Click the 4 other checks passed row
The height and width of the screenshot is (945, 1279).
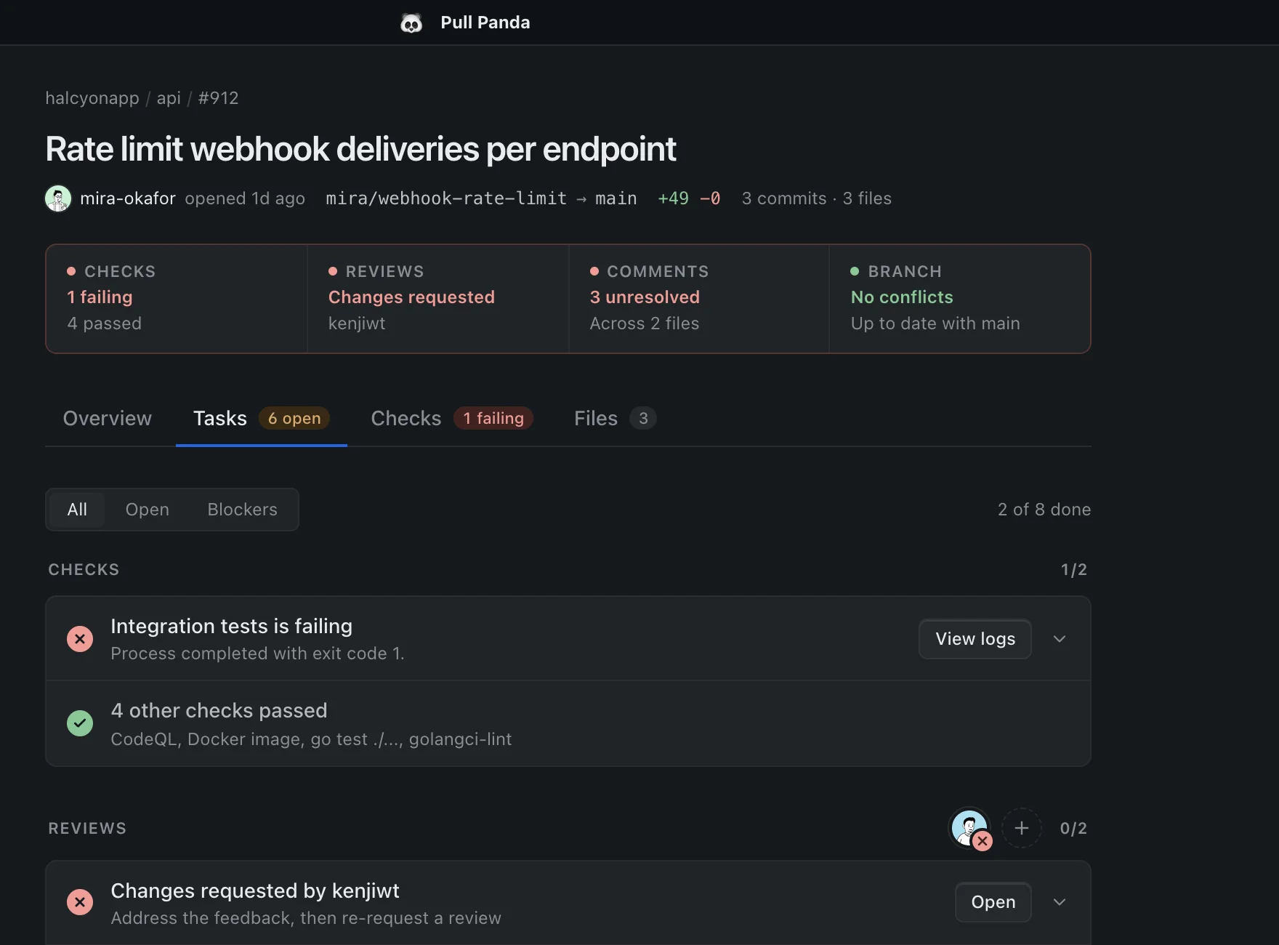click(568, 723)
